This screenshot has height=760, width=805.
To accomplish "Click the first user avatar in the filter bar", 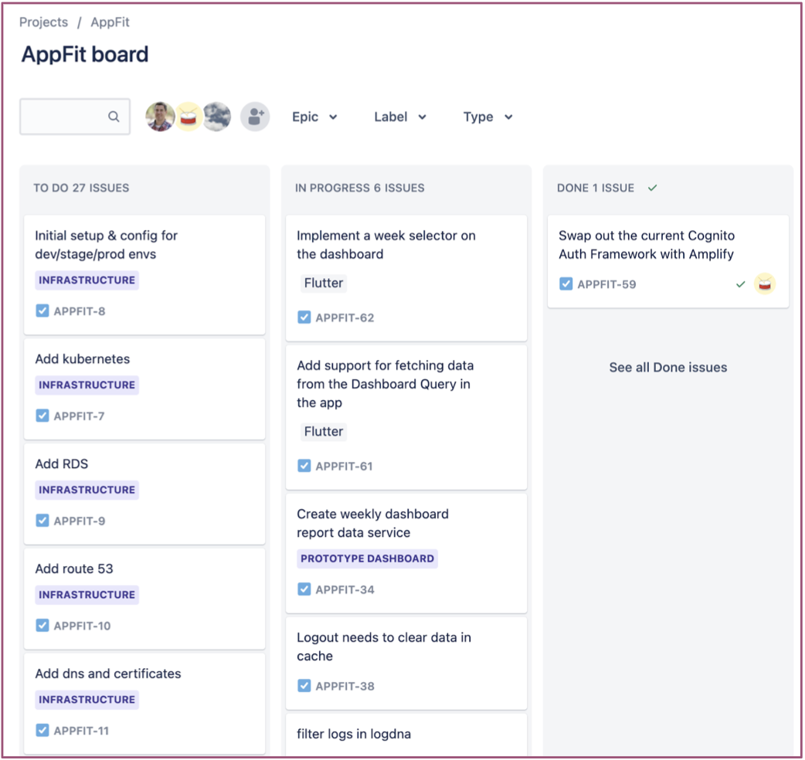I will (x=160, y=117).
